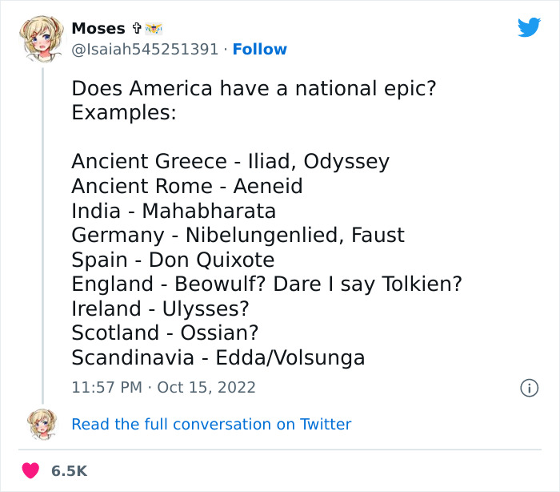Screen dimensions: 560x492
Task: Follow the account via Follow link
Action: click(x=259, y=50)
